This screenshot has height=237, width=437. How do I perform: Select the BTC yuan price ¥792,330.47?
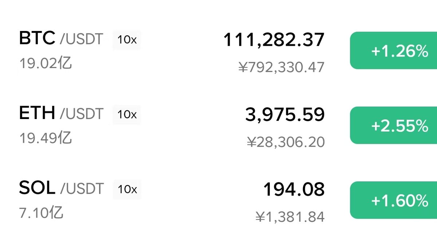281,67
